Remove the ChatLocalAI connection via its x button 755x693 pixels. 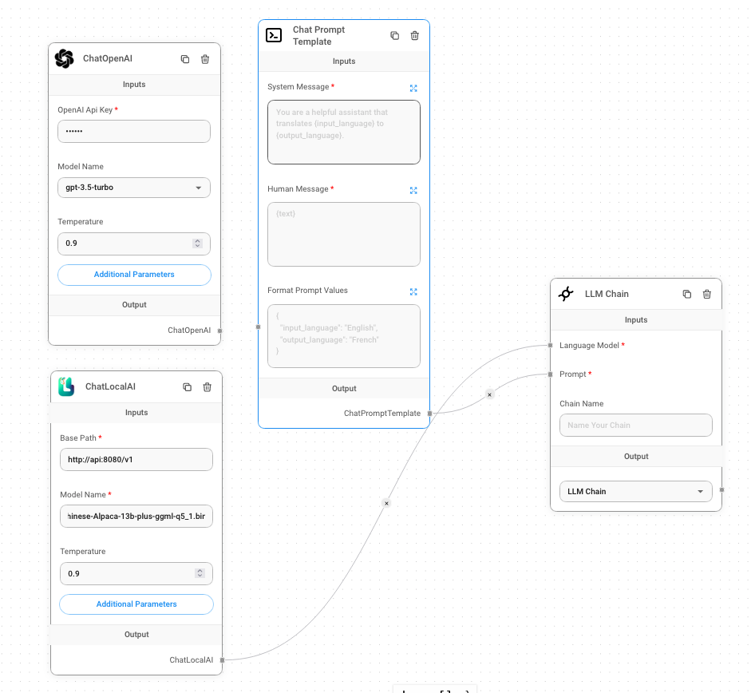pyautogui.click(x=386, y=503)
